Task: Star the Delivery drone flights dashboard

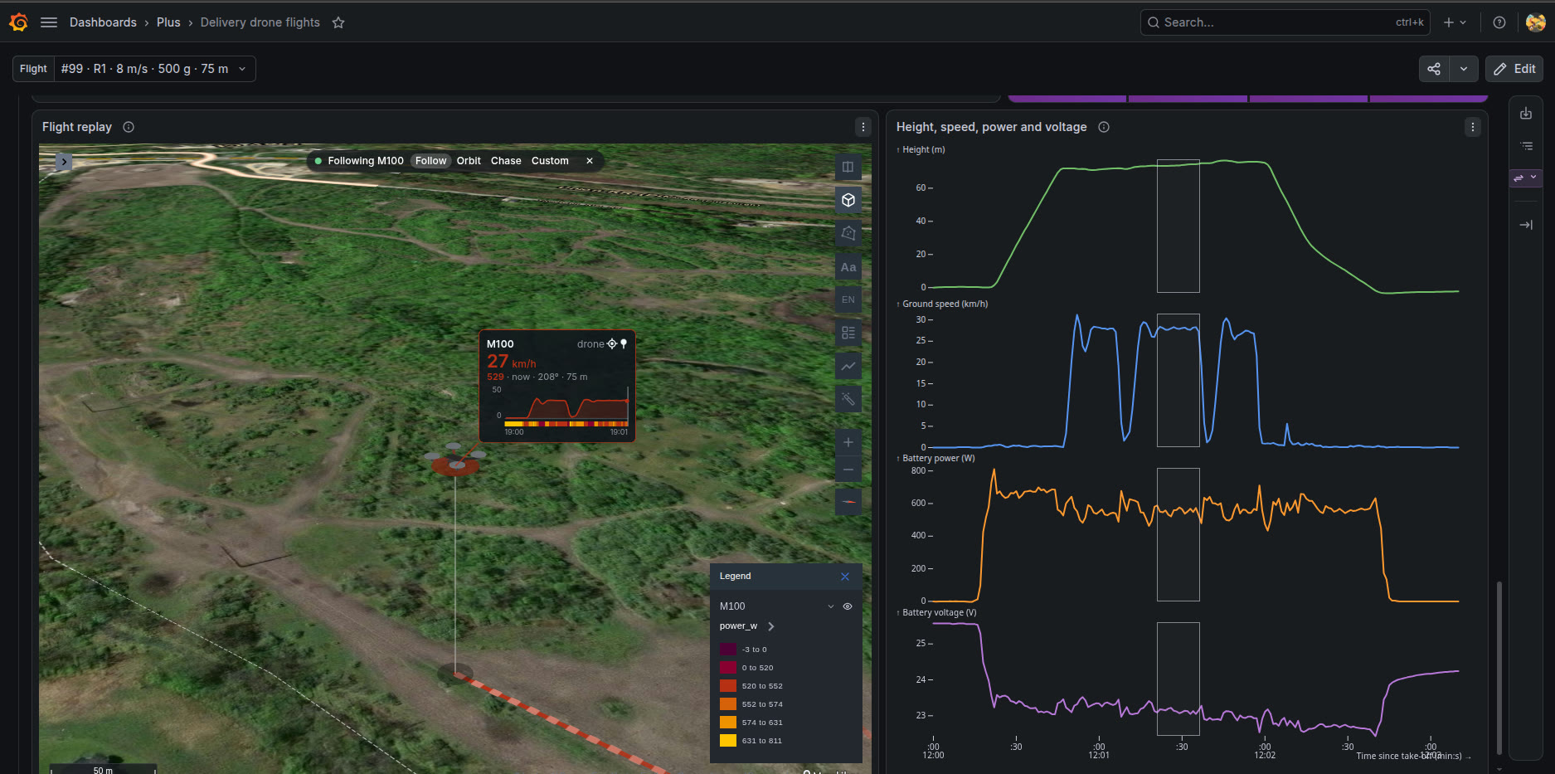Action: click(338, 22)
